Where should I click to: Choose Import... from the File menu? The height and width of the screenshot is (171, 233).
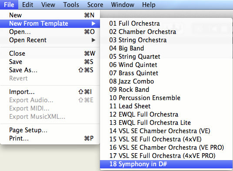[x=50, y=92]
